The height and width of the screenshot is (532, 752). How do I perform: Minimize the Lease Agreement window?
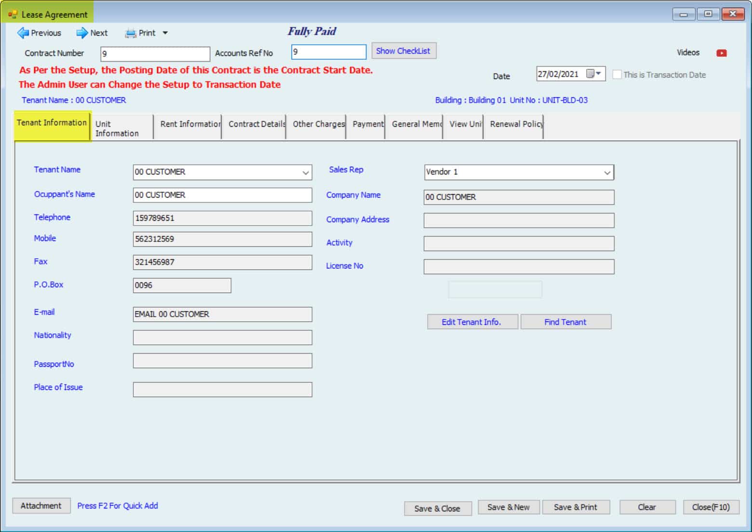(684, 14)
